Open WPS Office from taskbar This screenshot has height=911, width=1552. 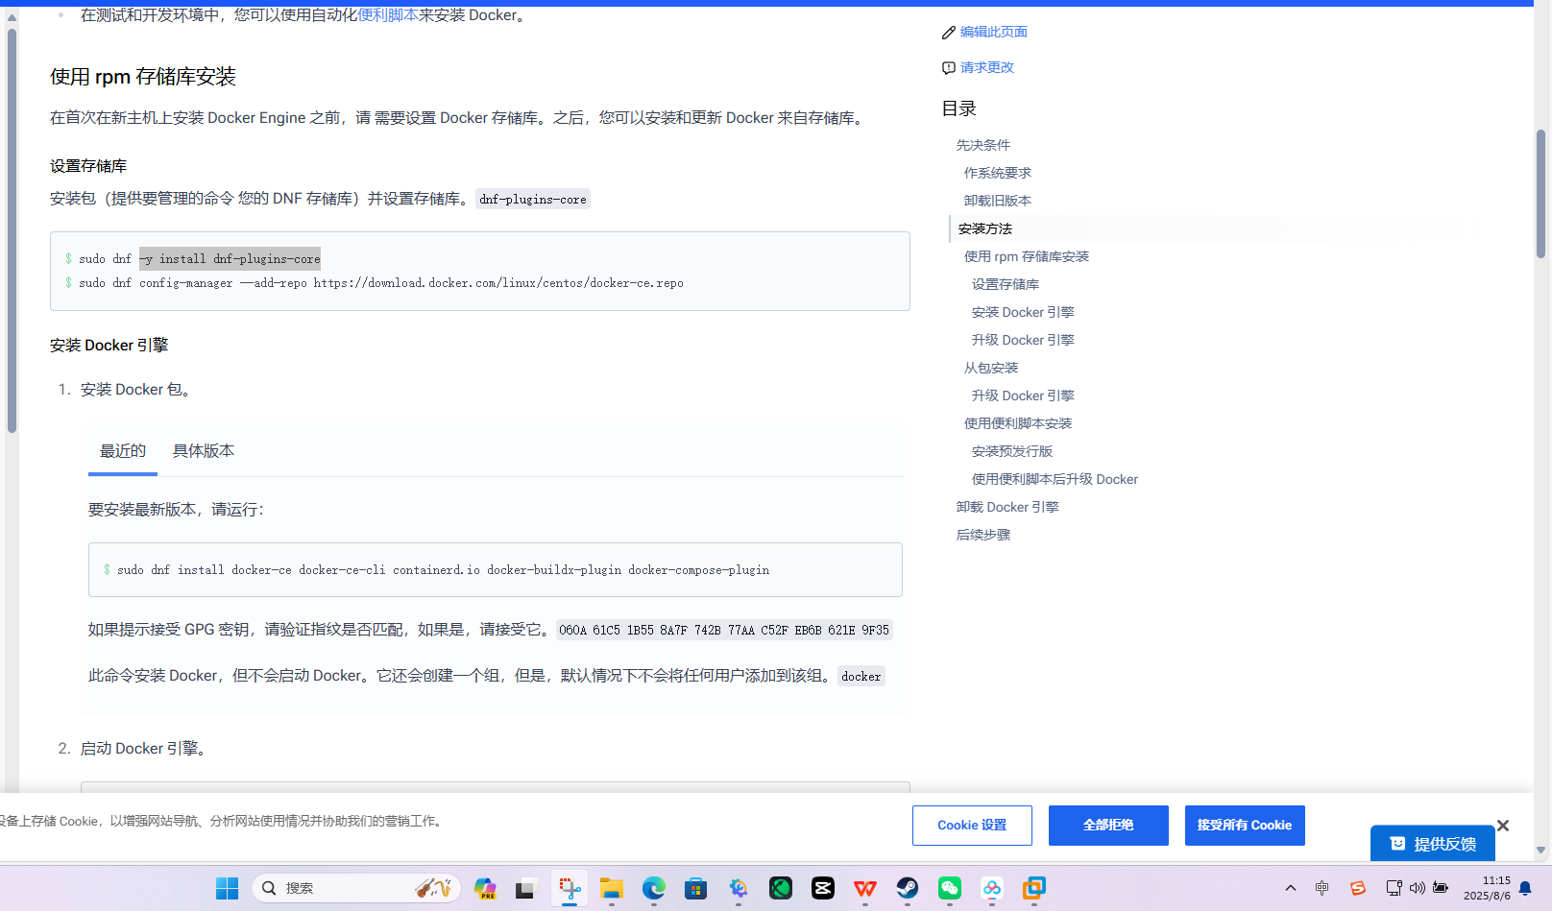point(865,889)
